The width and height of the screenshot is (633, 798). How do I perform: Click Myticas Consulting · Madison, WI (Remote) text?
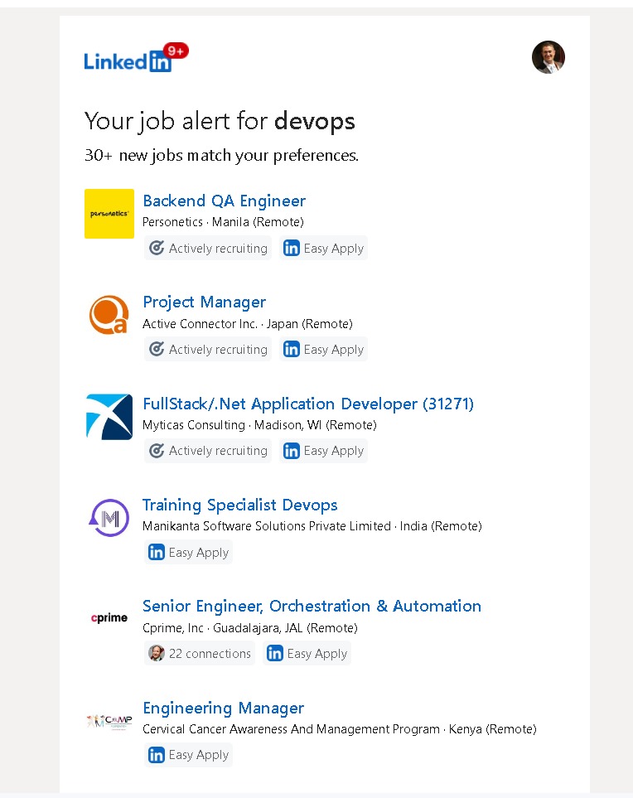259,425
